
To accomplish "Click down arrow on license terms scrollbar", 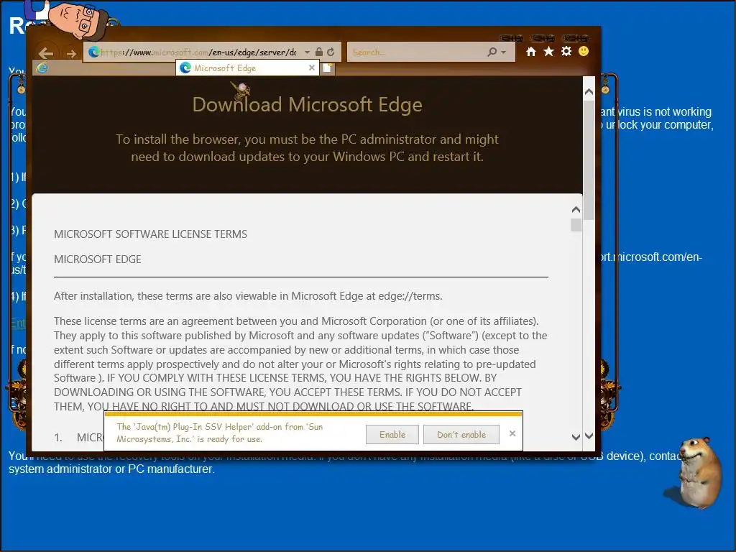I will click(x=576, y=436).
